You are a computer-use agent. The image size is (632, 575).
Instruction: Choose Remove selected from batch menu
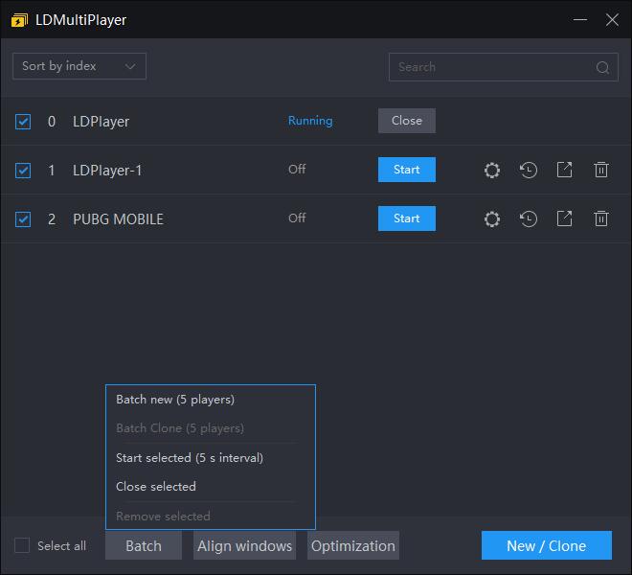[x=163, y=517]
